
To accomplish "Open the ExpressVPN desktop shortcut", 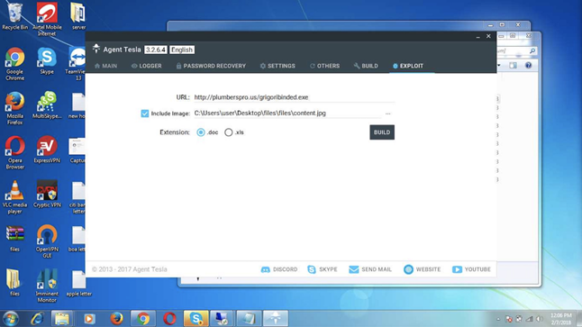I will [x=47, y=150].
